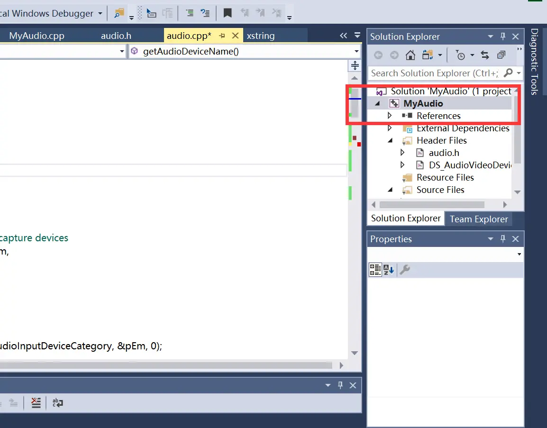The height and width of the screenshot is (428, 547).
Task: Open the active files list dropdown
Action: tap(357, 35)
